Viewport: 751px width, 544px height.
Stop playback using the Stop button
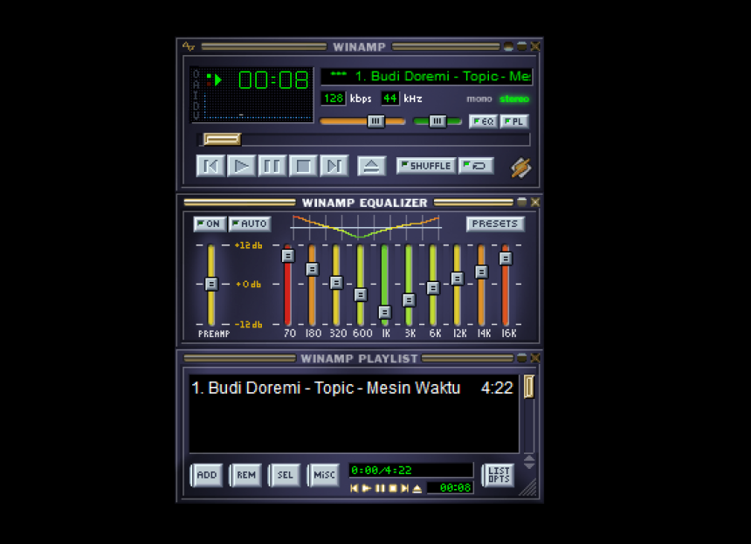tap(302, 166)
